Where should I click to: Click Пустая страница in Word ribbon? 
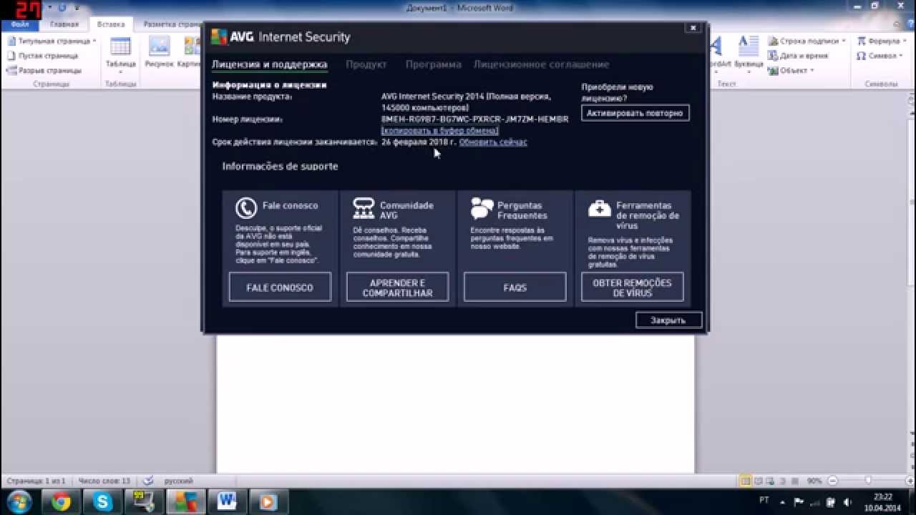(43, 56)
